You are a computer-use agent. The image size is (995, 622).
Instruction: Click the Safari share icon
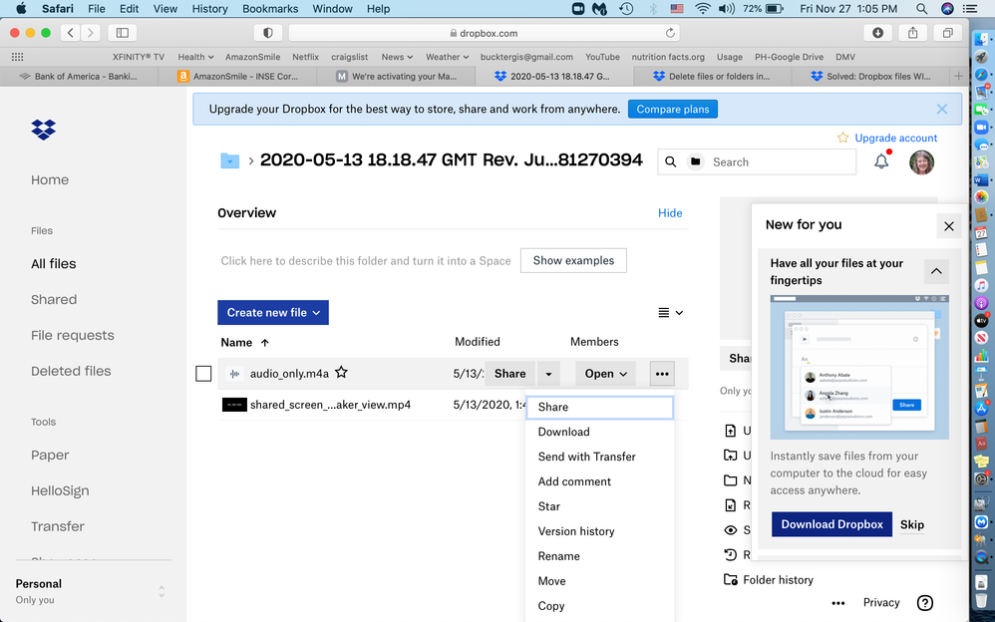[912, 33]
